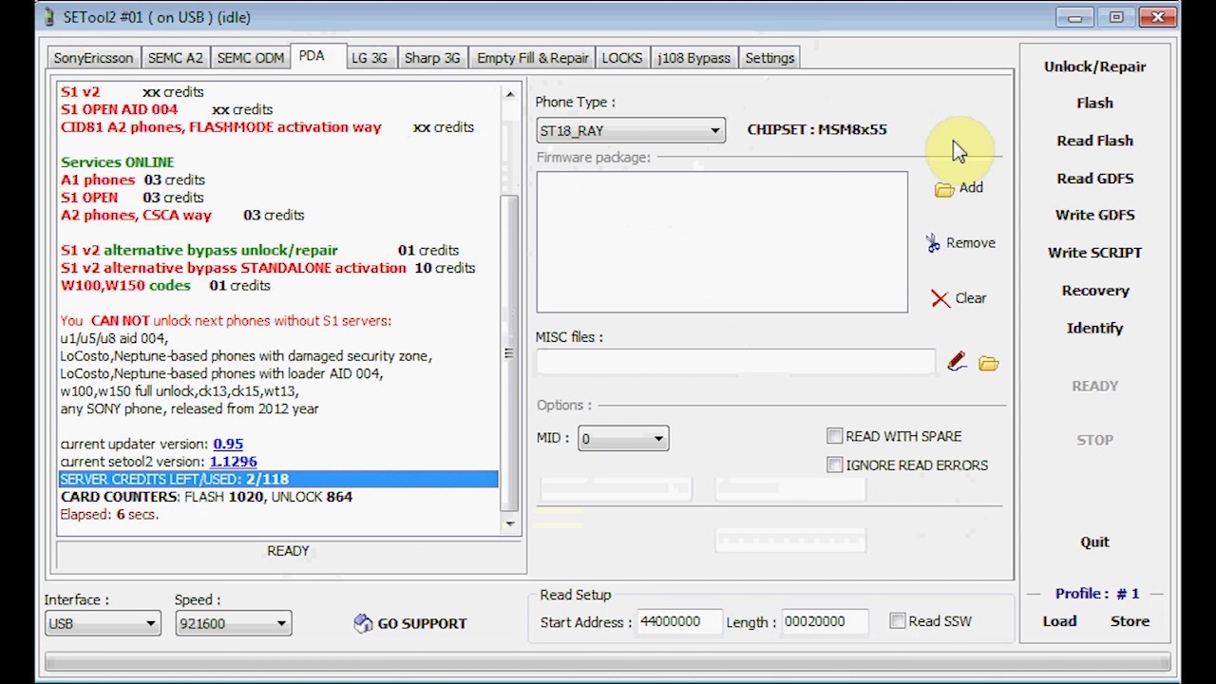Click the Firmware package list box

pyautogui.click(x=722, y=242)
